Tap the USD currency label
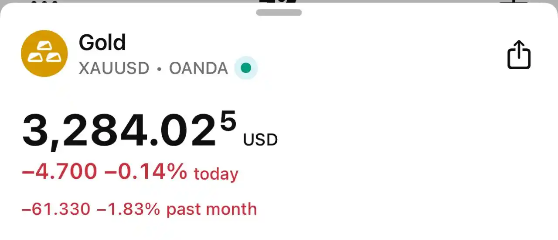This screenshot has height=240, width=558. [x=260, y=140]
